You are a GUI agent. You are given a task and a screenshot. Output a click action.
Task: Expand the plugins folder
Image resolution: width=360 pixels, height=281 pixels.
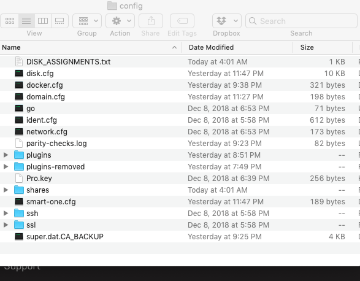[x=6, y=155]
